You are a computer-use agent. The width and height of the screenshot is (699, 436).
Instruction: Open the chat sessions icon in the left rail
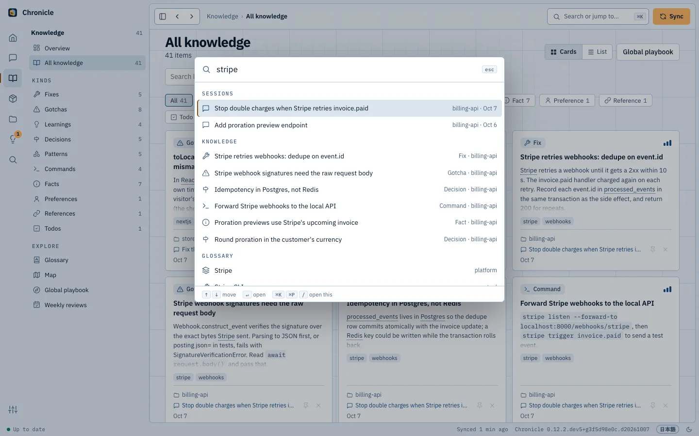tap(13, 58)
